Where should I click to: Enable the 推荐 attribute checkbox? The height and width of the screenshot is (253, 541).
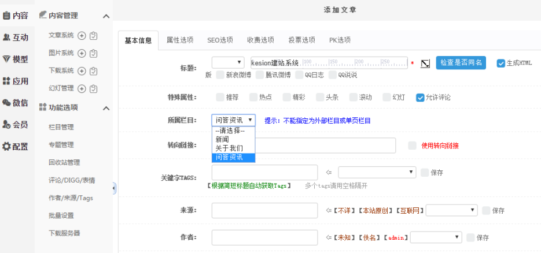(x=220, y=97)
